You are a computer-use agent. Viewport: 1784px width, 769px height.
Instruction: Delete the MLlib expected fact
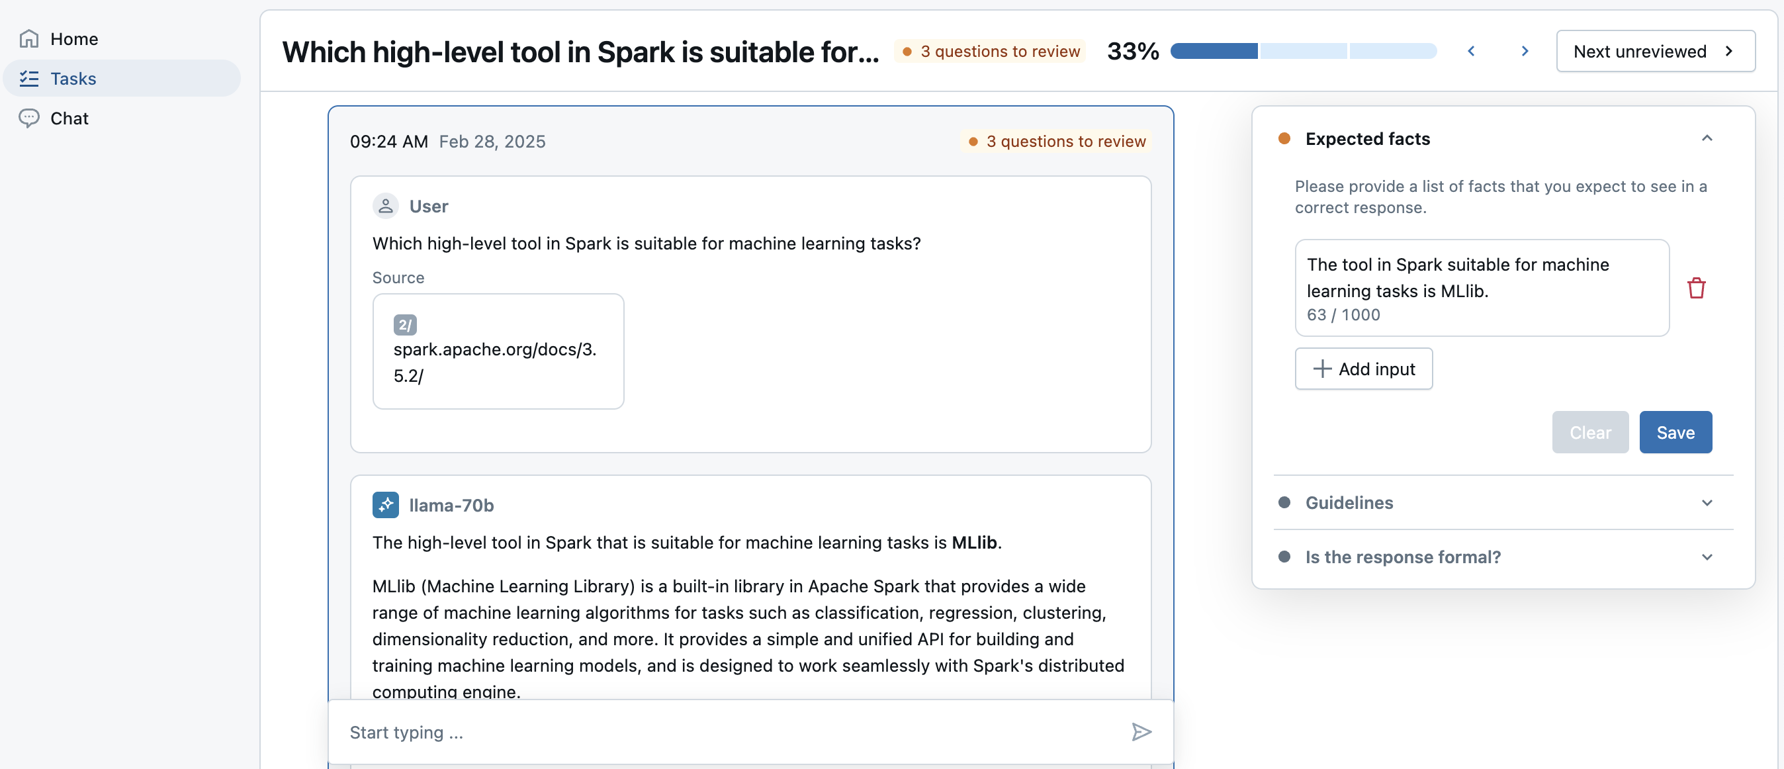click(1696, 287)
